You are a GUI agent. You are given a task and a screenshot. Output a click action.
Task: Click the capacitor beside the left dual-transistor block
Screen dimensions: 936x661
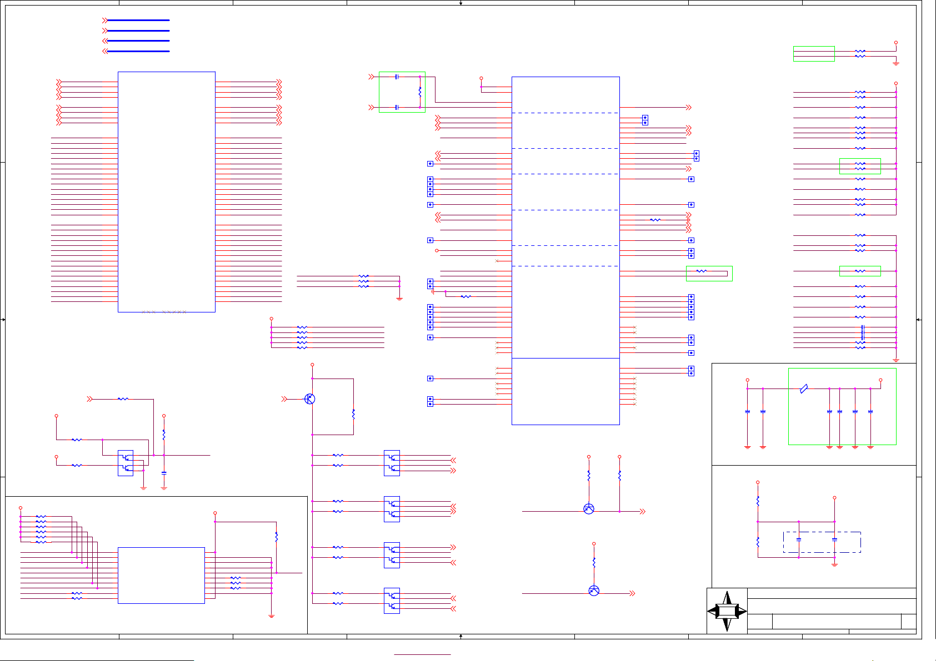click(x=164, y=473)
